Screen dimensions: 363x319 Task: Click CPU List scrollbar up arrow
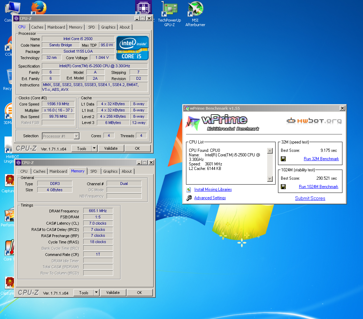pos(270,151)
